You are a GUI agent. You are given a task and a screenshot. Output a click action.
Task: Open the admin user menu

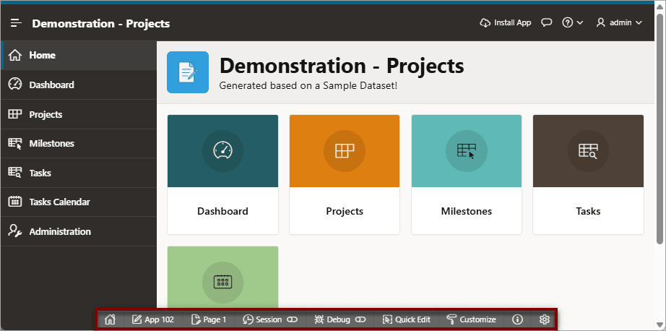(619, 23)
